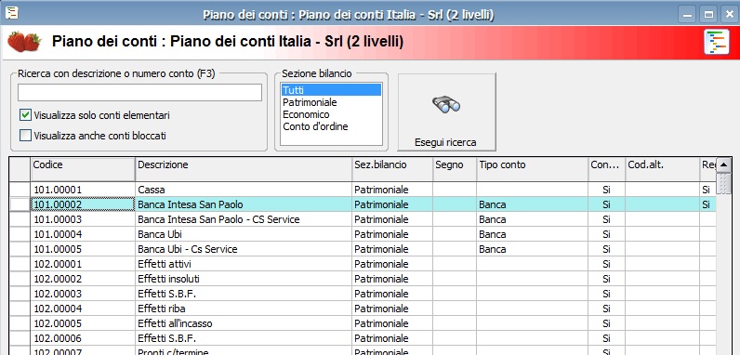Click the Descrizione column header
Image resolution: width=740 pixels, height=355 pixels.
(244, 169)
